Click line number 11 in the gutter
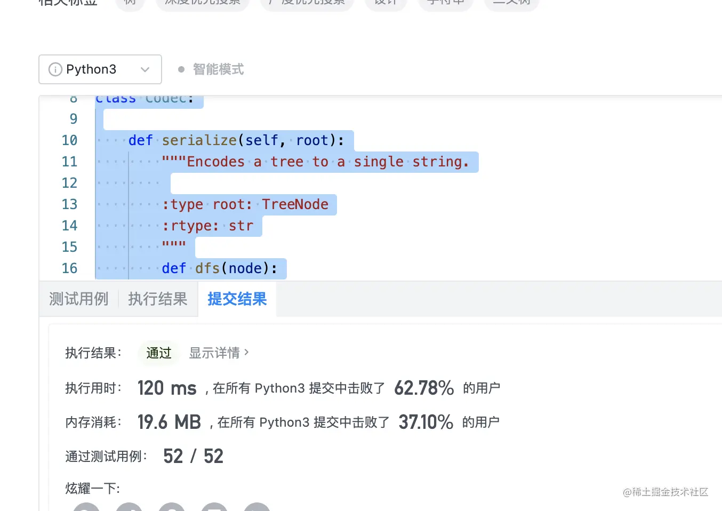This screenshot has height=511, width=722. click(x=69, y=162)
